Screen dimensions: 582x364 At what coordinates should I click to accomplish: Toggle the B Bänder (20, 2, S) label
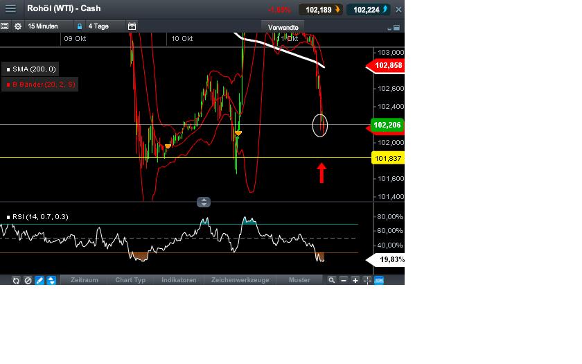coord(40,85)
